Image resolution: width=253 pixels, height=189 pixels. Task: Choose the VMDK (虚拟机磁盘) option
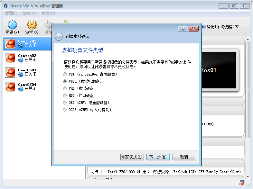[82, 81]
